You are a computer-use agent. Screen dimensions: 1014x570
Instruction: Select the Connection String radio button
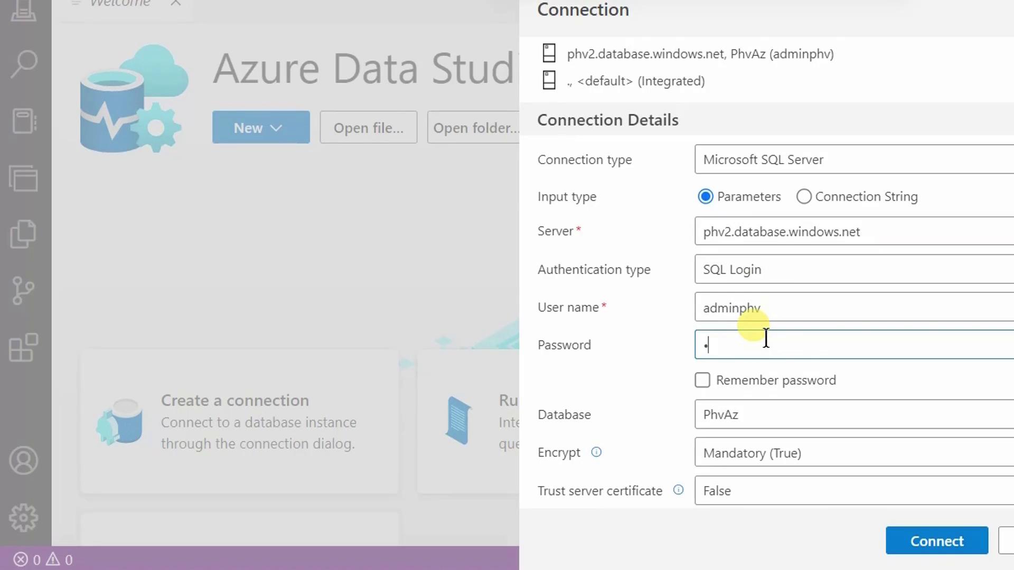click(x=804, y=197)
